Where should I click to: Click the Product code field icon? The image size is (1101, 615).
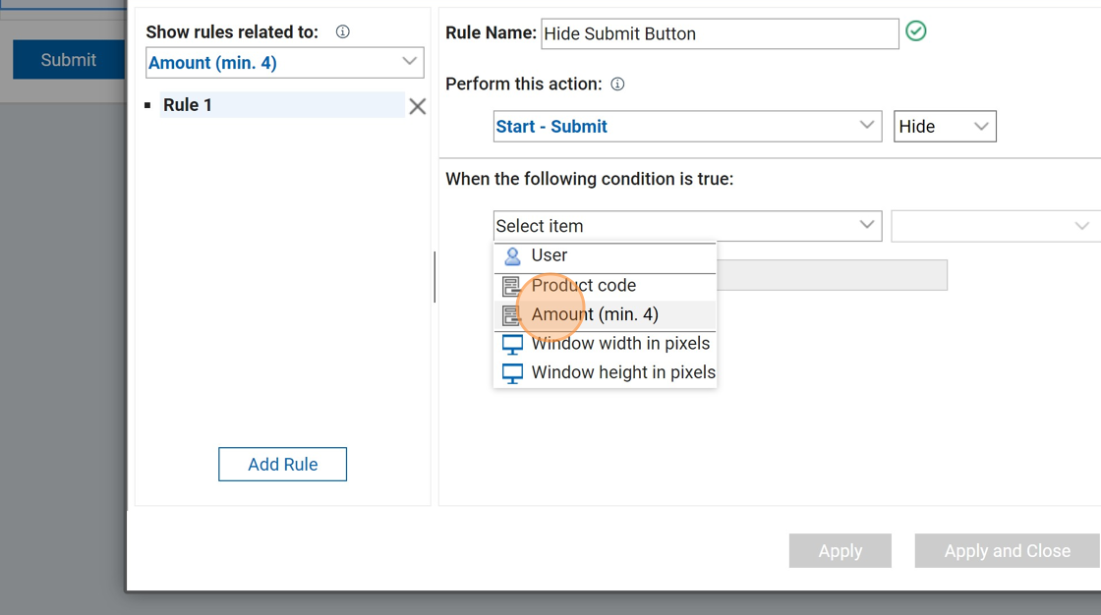click(511, 286)
